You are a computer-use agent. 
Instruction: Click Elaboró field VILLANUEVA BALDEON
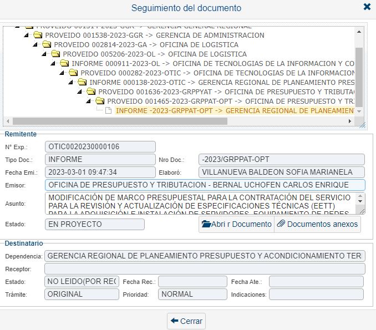coord(282,172)
